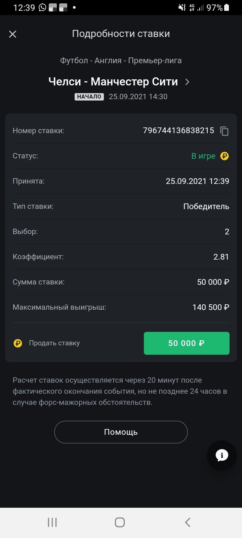Open Android recent apps

click(x=52, y=522)
